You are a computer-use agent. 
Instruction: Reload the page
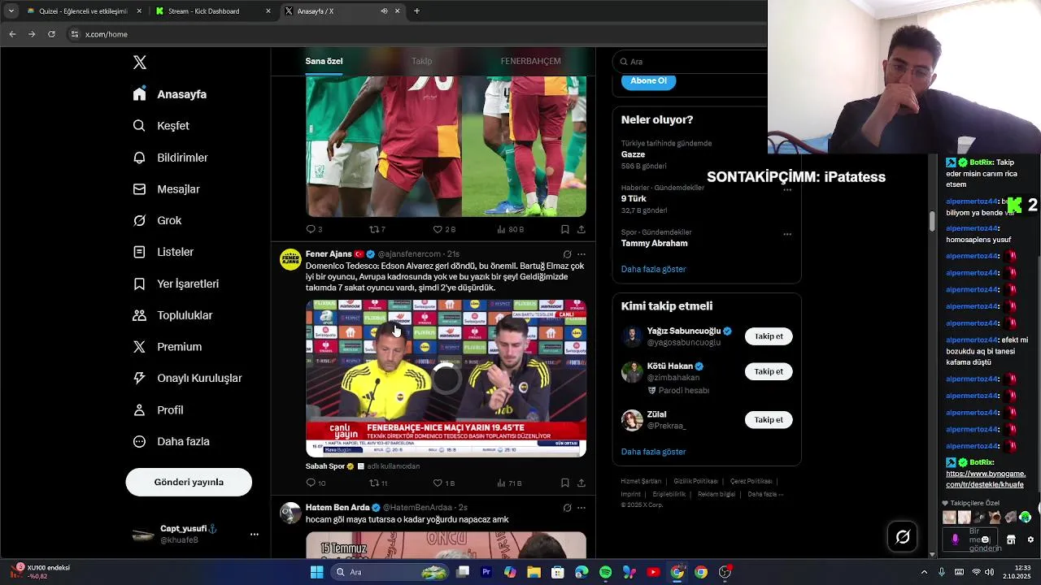point(51,34)
